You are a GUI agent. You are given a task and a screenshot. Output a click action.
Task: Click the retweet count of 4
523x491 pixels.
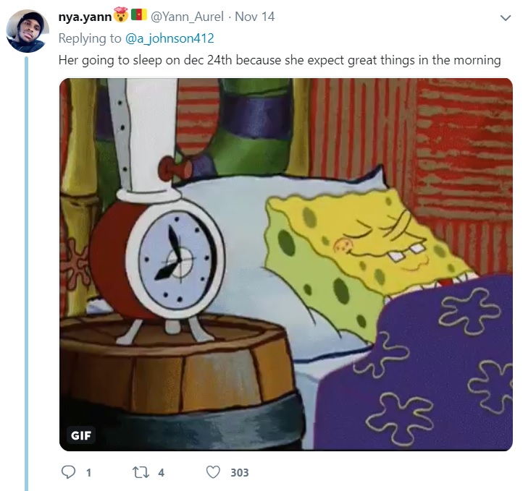161,473
